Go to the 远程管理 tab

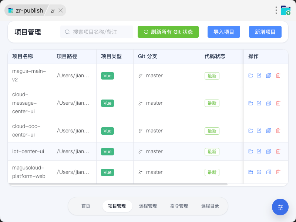click(x=148, y=206)
